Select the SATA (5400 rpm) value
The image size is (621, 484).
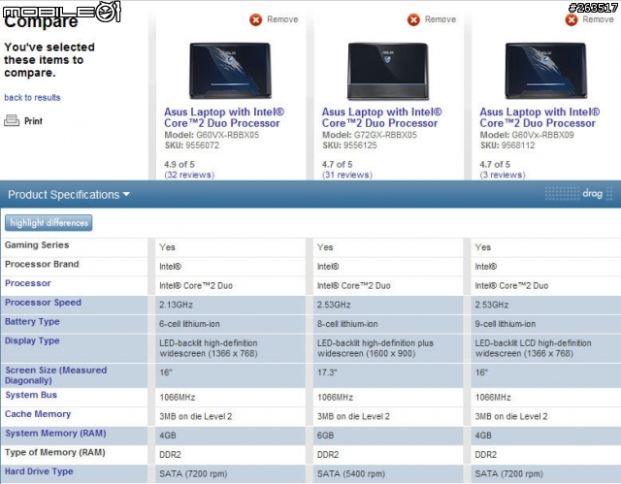[351, 473]
